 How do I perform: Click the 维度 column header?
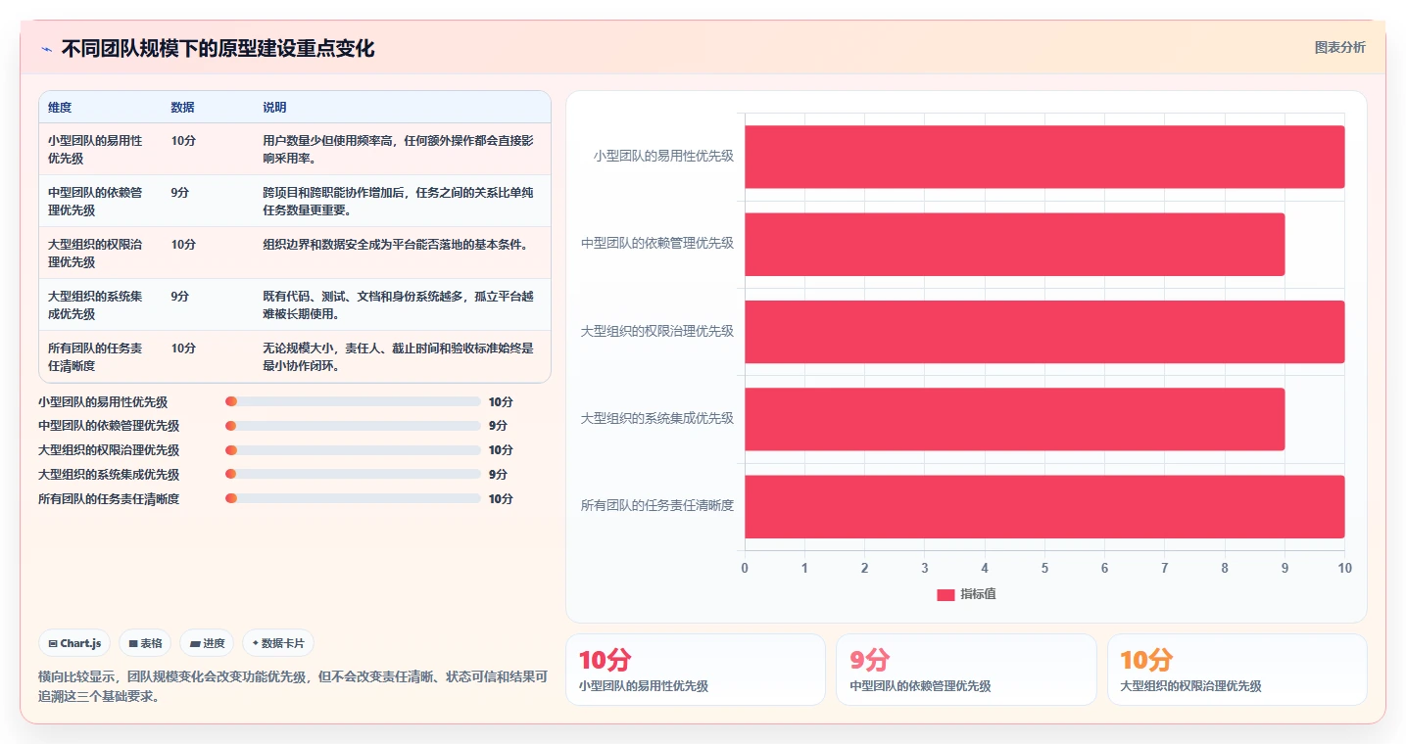[x=60, y=108]
